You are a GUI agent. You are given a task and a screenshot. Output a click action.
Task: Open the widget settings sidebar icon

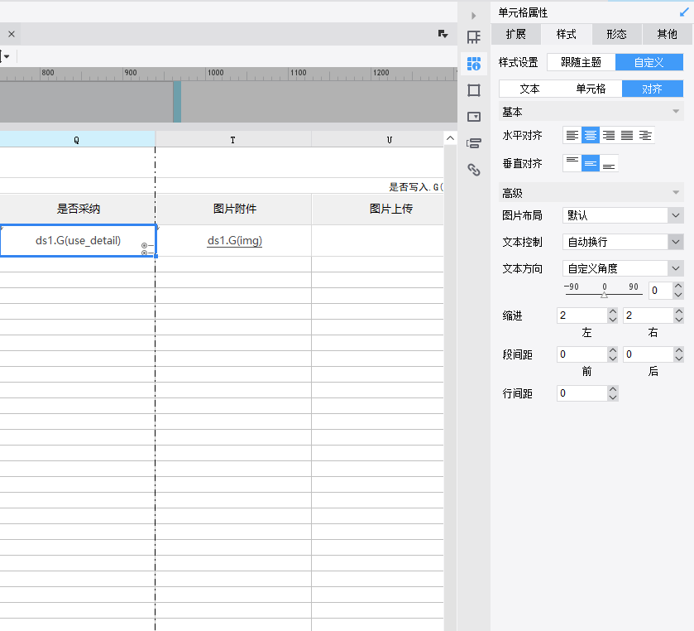tap(474, 117)
